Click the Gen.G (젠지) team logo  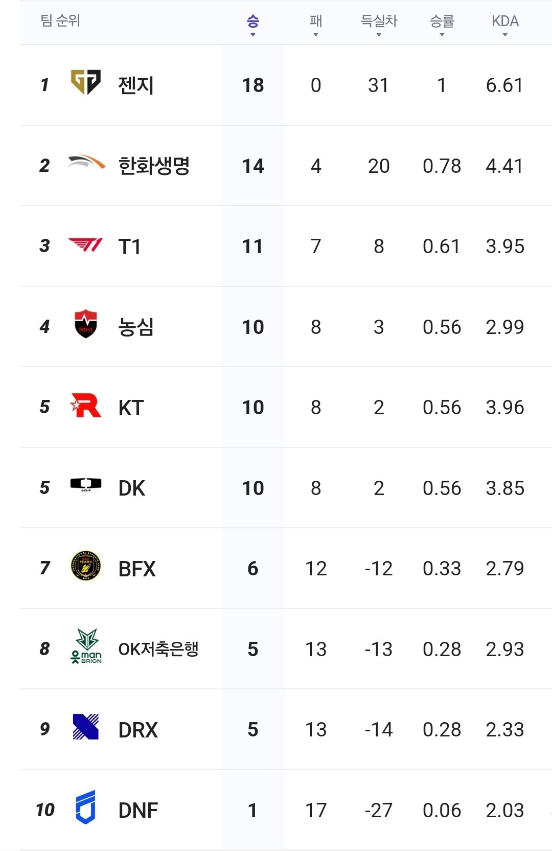click(85, 82)
